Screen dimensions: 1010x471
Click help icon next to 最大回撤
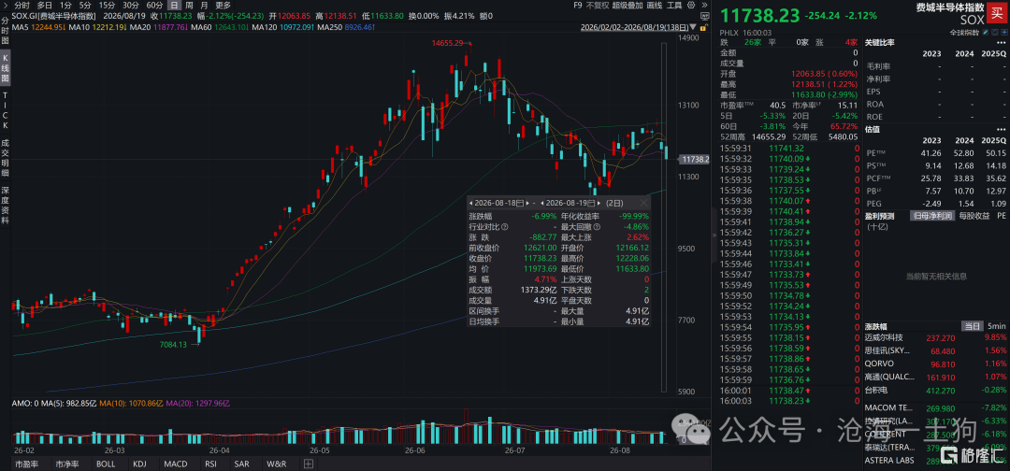click(x=597, y=227)
